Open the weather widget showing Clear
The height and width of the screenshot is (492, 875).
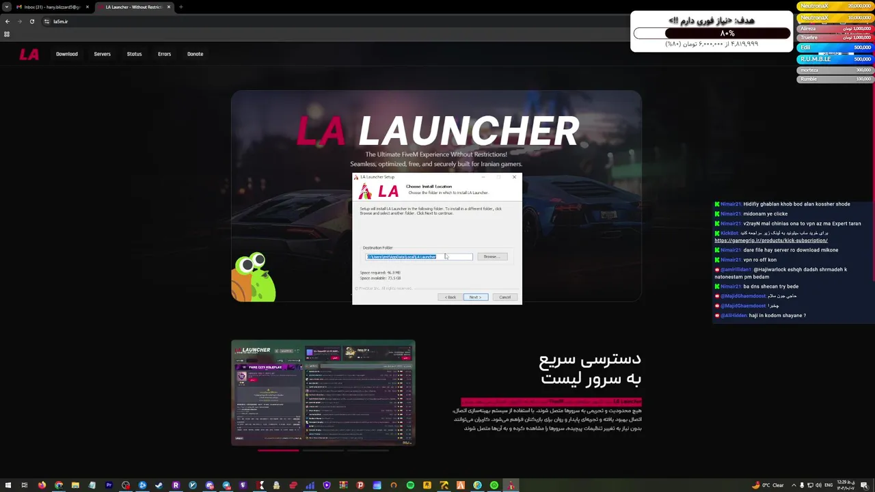pos(768,485)
